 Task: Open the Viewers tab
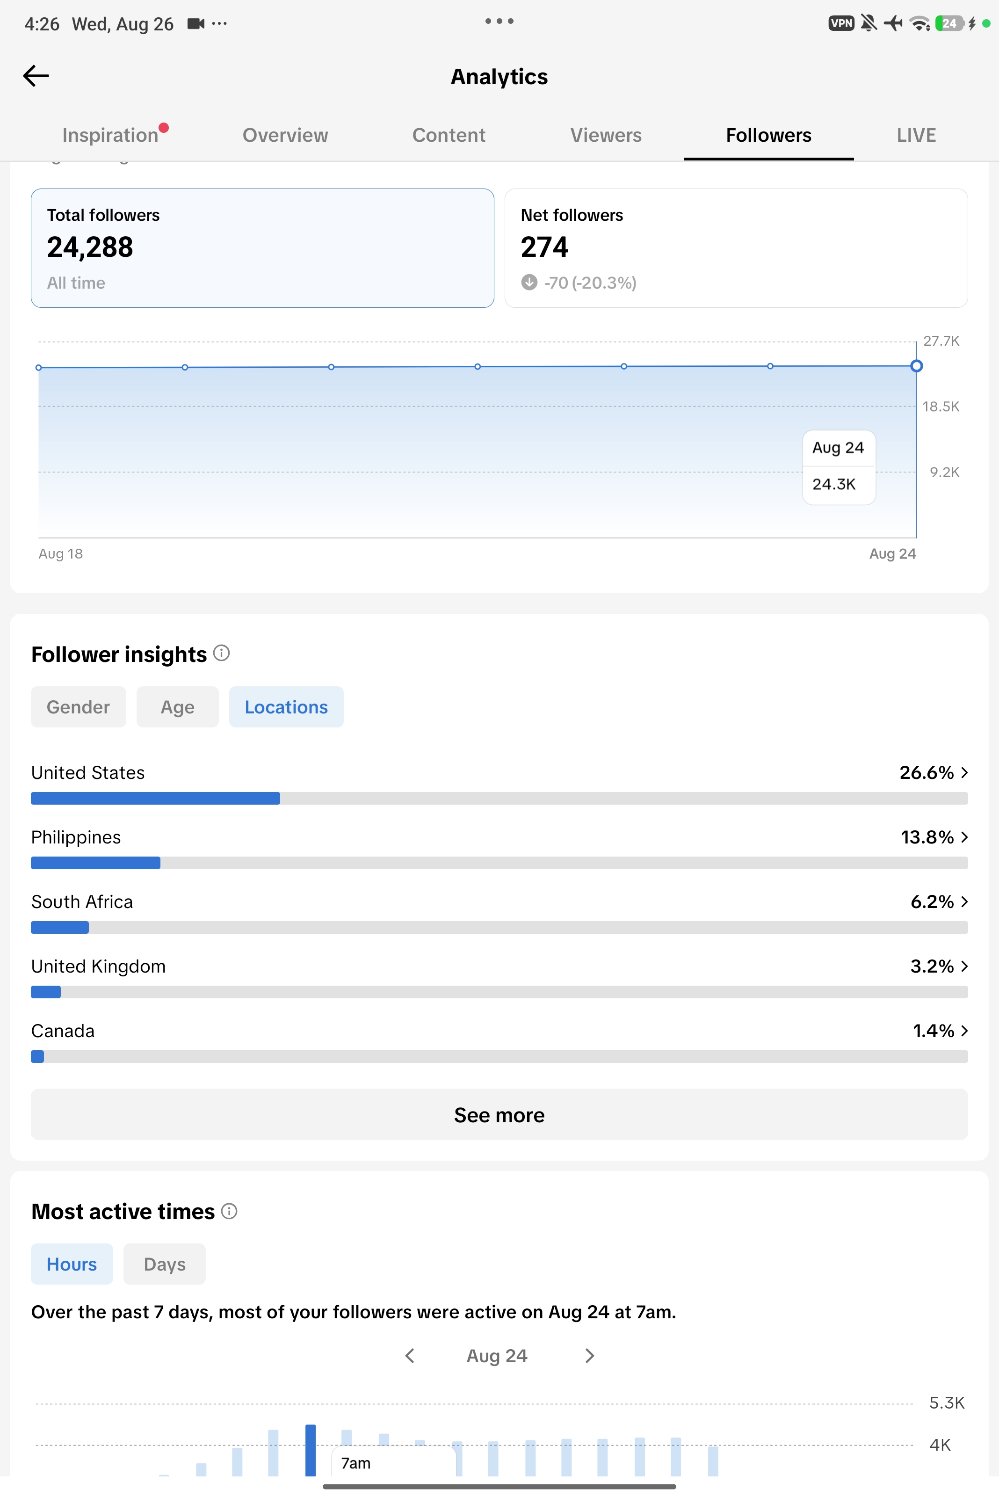click(x=605, y=135)
